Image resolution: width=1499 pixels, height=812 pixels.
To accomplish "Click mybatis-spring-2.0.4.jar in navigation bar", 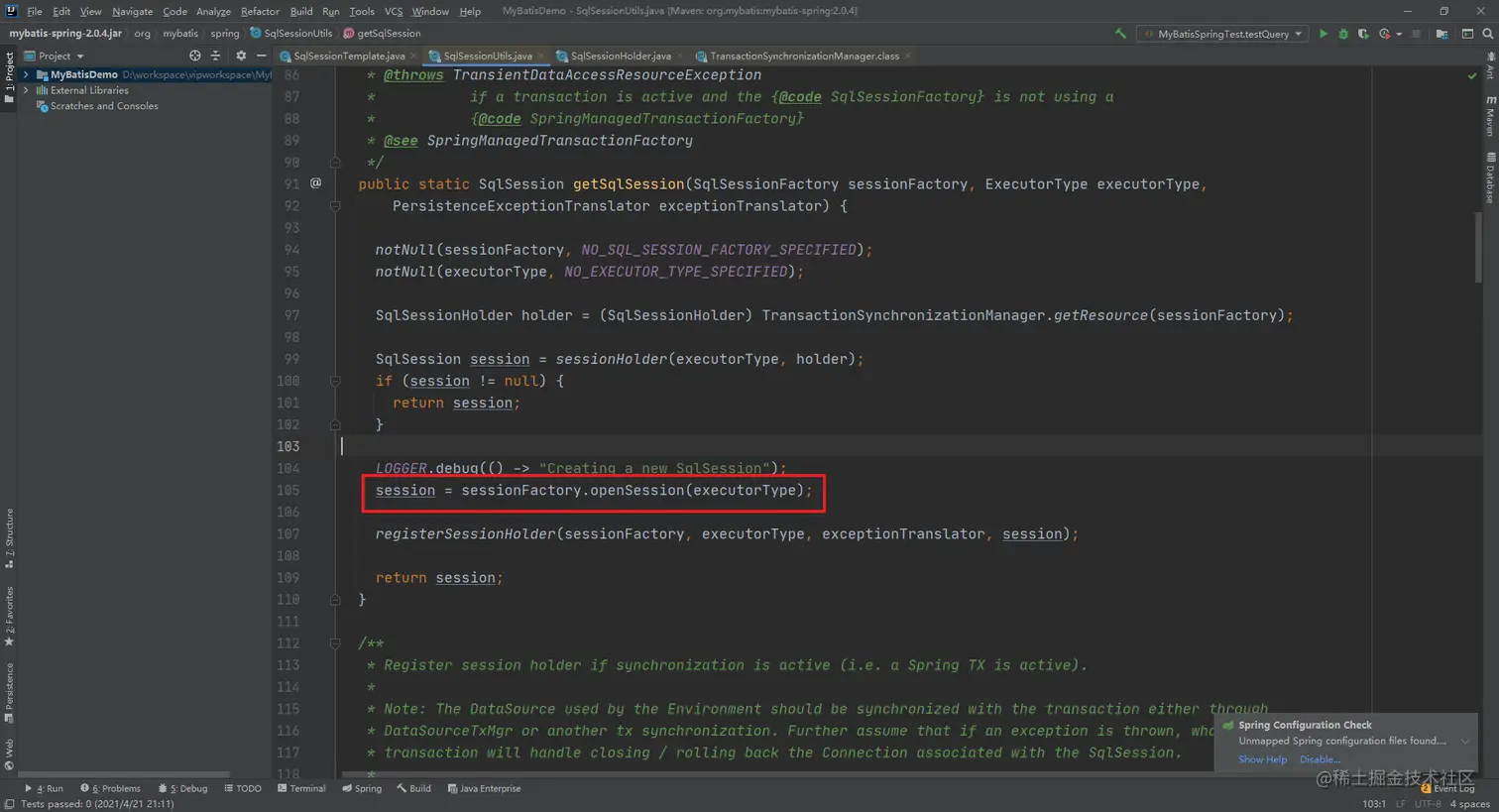I will (x=65, y=33).
